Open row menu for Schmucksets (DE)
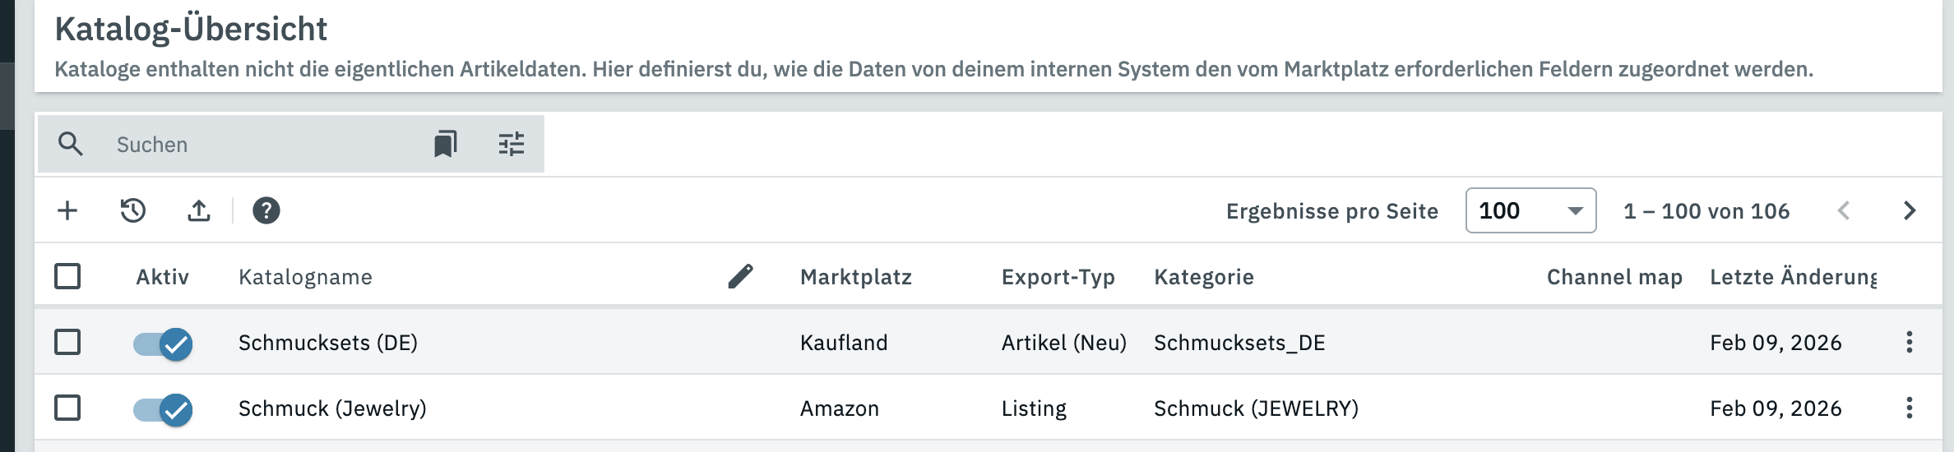Screen dimensions: 1954x452 (x=1910, y=342)
